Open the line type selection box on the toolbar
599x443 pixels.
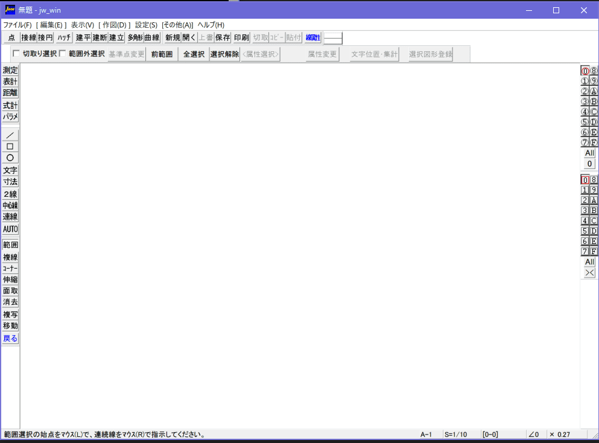point(333,37)
